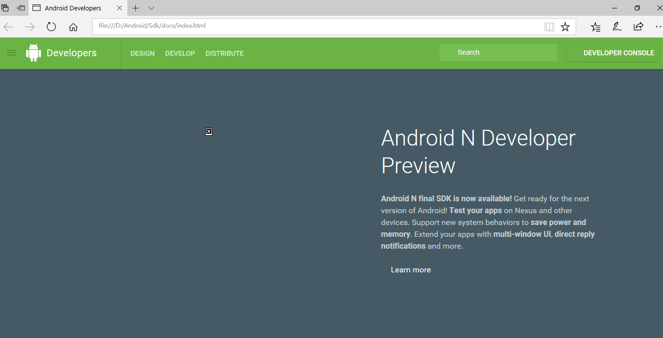Restore down the browser window
The image size is (663, 338).
click(637, 8)
